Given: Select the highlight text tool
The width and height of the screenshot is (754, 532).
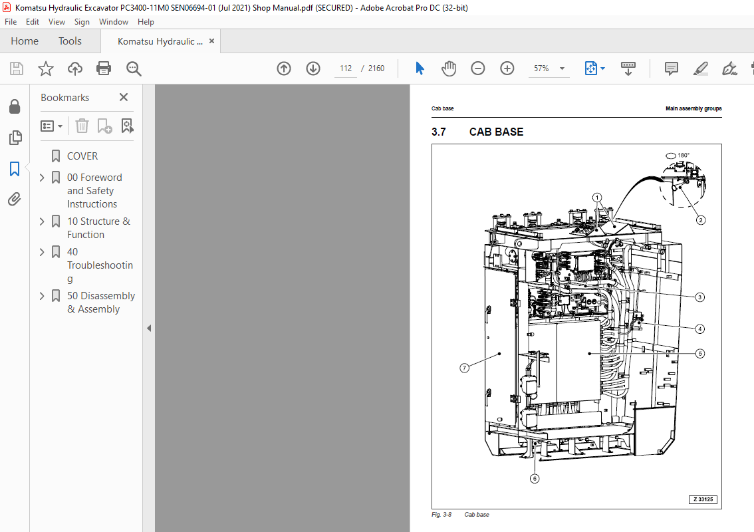Looking at the screenshot, I should pos(701,68).
